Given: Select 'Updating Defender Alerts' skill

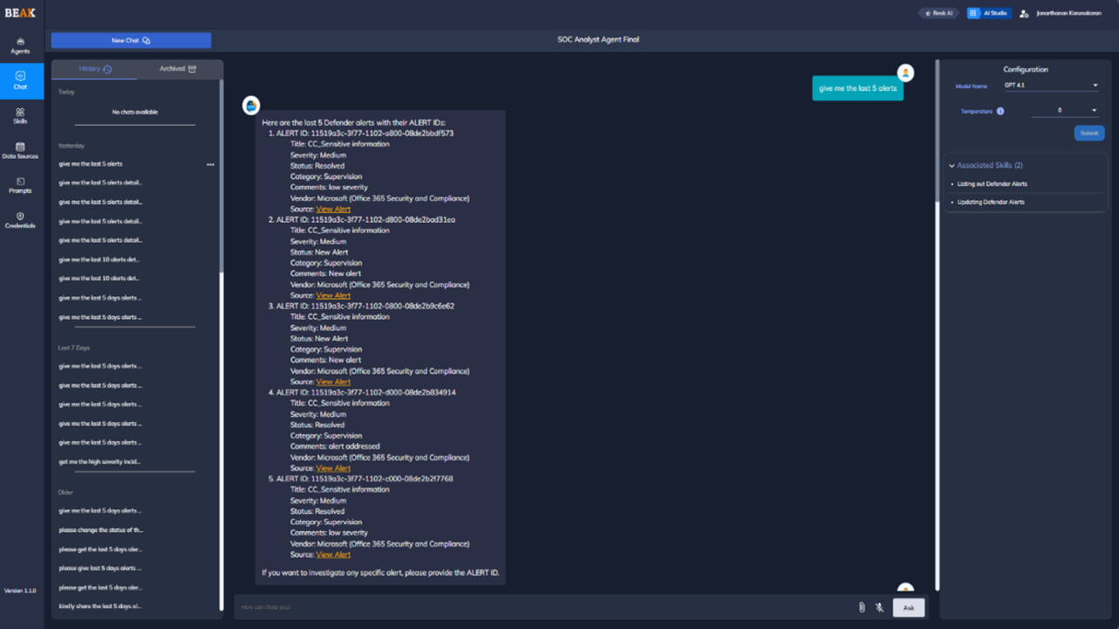Looking at the screenshot, I should [x=990, y=202].
